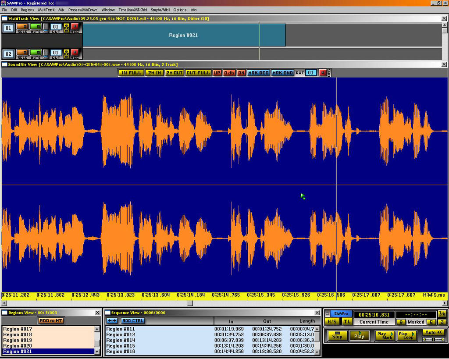Open the Regions menu
The height and width of the screenshot is (359, 449).
[x=28, y=10]
